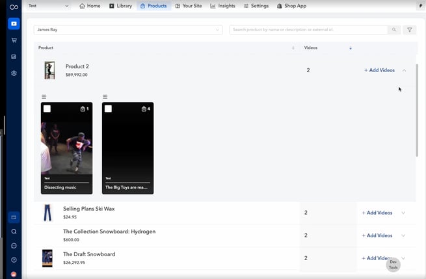The height and width of the screenshot is (279, 426).
Task: Sort the table by Videos column
Action: pyautogui.click(x=351, y=47)
